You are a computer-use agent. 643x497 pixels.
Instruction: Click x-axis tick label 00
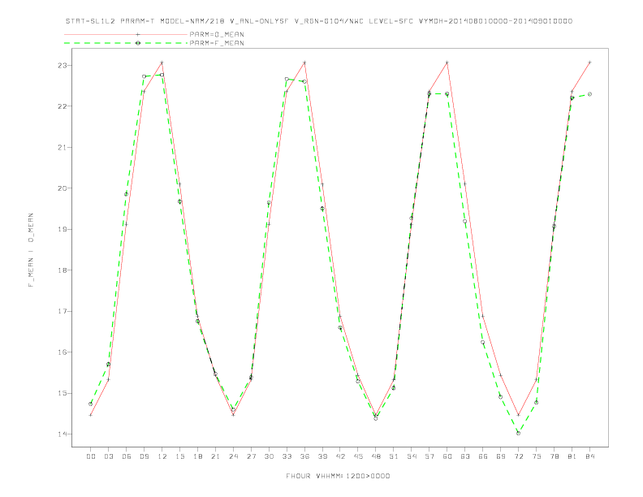click(91, 456)
